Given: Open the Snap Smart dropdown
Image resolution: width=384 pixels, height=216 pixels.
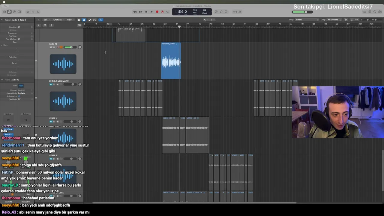Looking at the screenshot, I should click(x=307, y=20).
